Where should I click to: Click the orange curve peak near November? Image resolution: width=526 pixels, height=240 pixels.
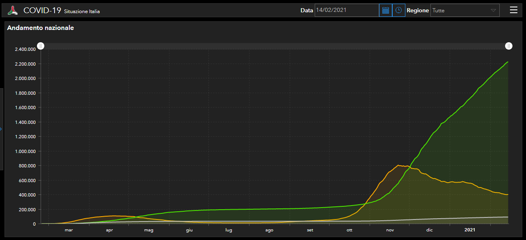coord(398,165)
